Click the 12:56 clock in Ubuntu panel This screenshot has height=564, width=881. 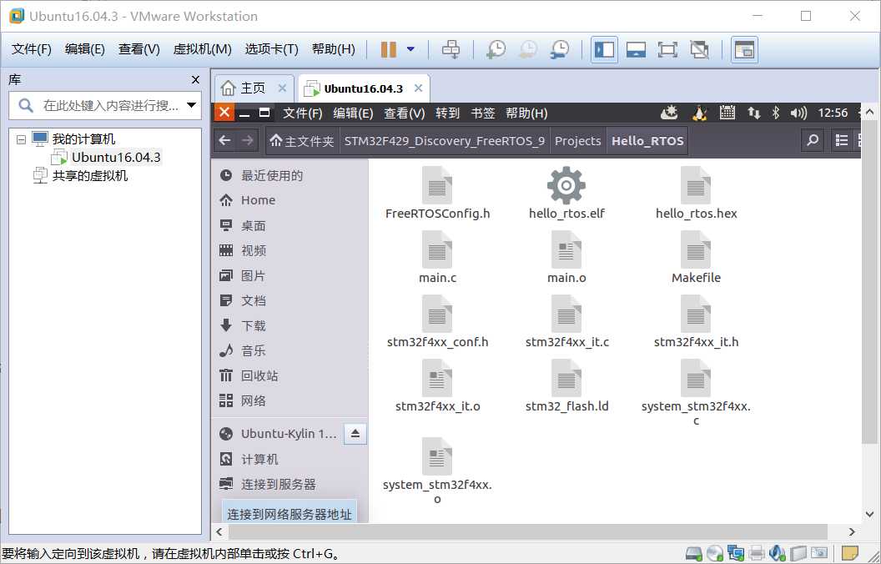coord(832,113)
